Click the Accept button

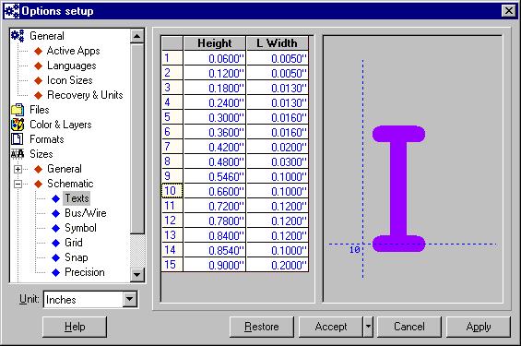331,327
